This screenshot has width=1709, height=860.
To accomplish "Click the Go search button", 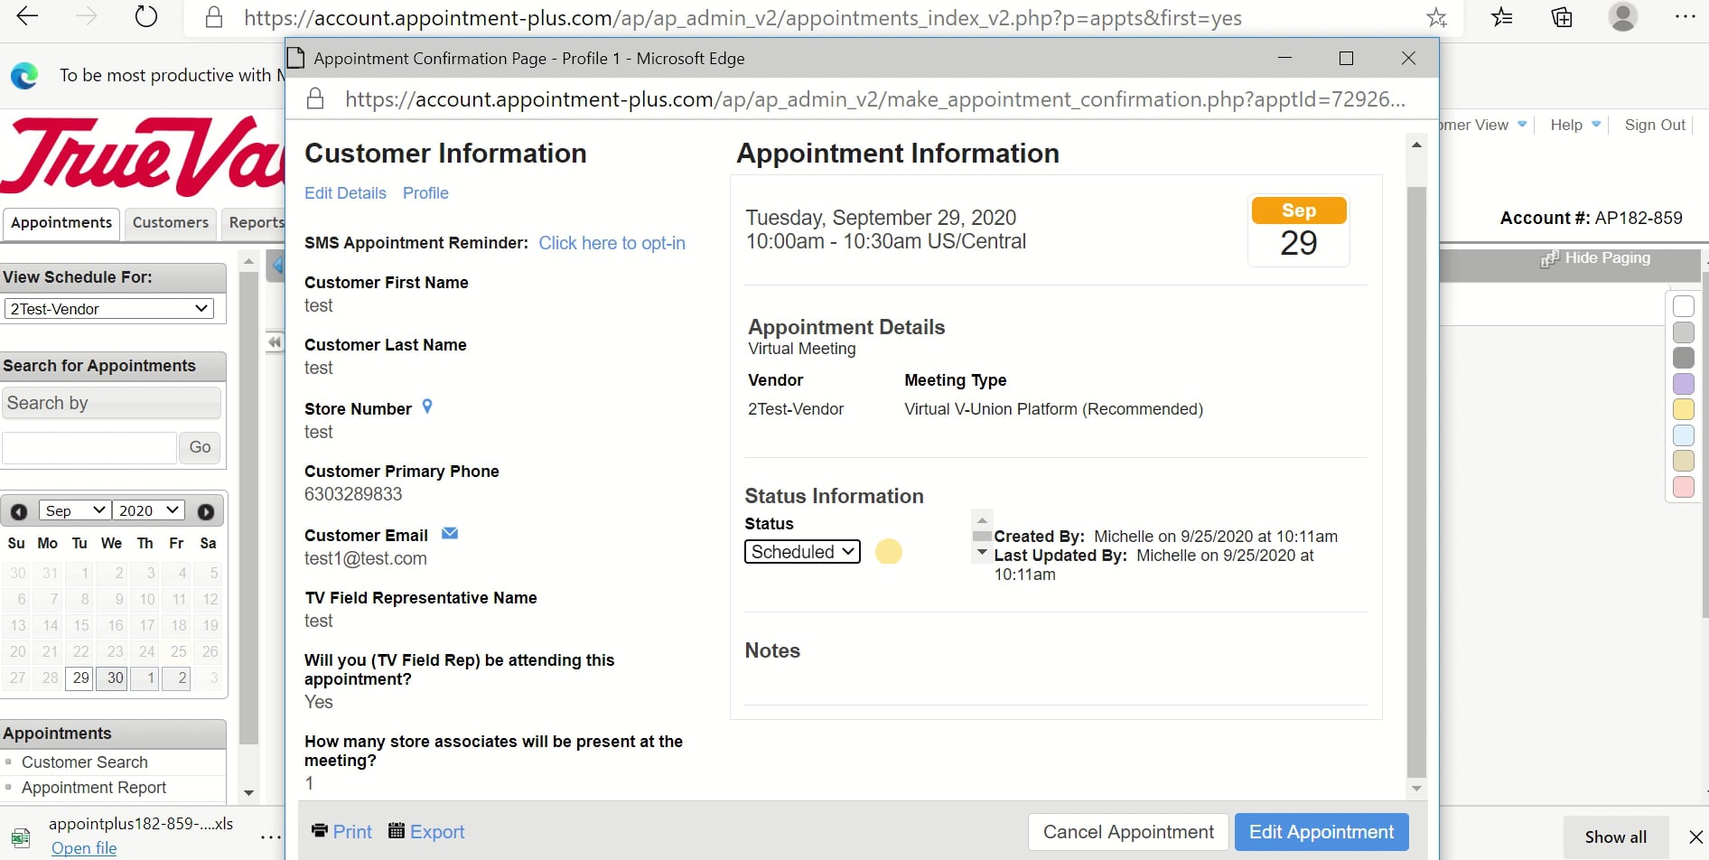I will pos(201,447).
